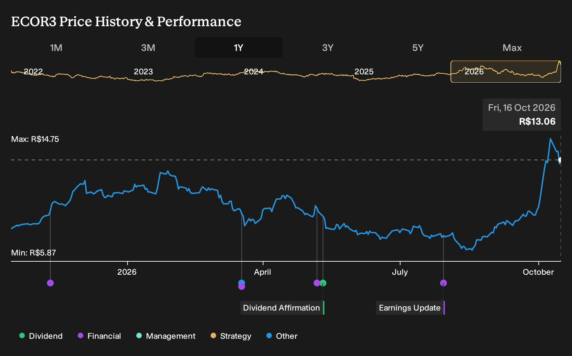
Task: Select the 1M time range tab
Action: 56,48
